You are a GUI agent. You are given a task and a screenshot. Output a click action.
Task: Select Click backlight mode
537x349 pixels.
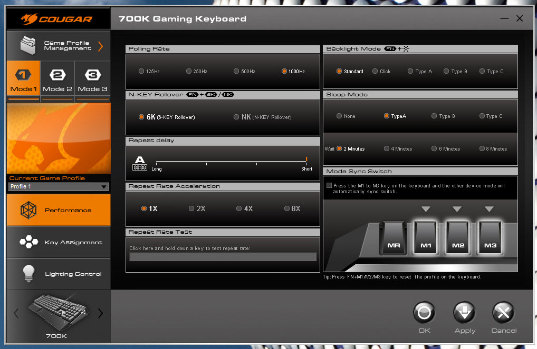(375, 71)
